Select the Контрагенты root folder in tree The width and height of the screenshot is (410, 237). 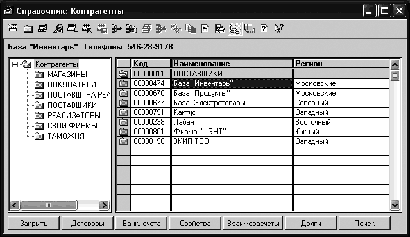[x=56, y=64]
